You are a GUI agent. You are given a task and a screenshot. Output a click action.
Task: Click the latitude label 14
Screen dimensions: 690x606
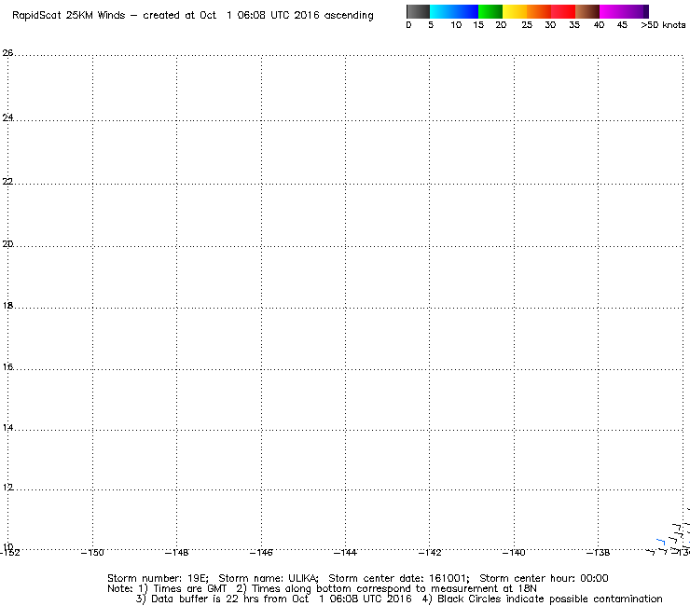click(7, 427)
